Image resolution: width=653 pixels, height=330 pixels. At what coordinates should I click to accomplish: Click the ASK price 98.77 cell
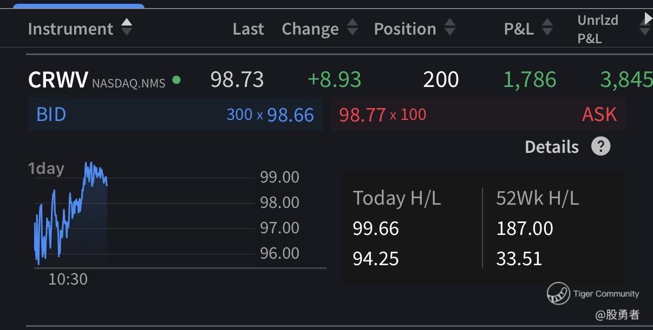362,115
